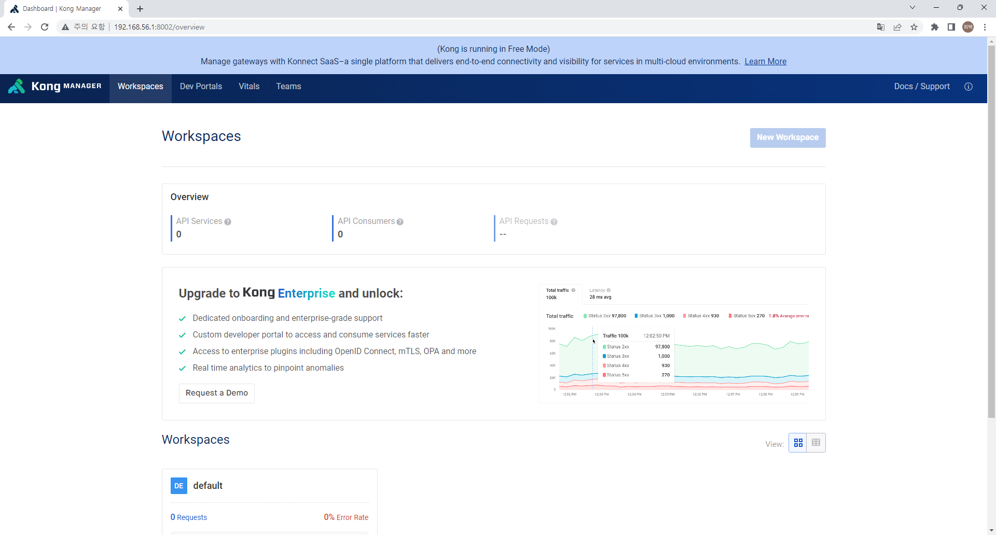Bookmark this page with star icon
The height and width of the screenshot is (535, 996).
click(914, 27)
